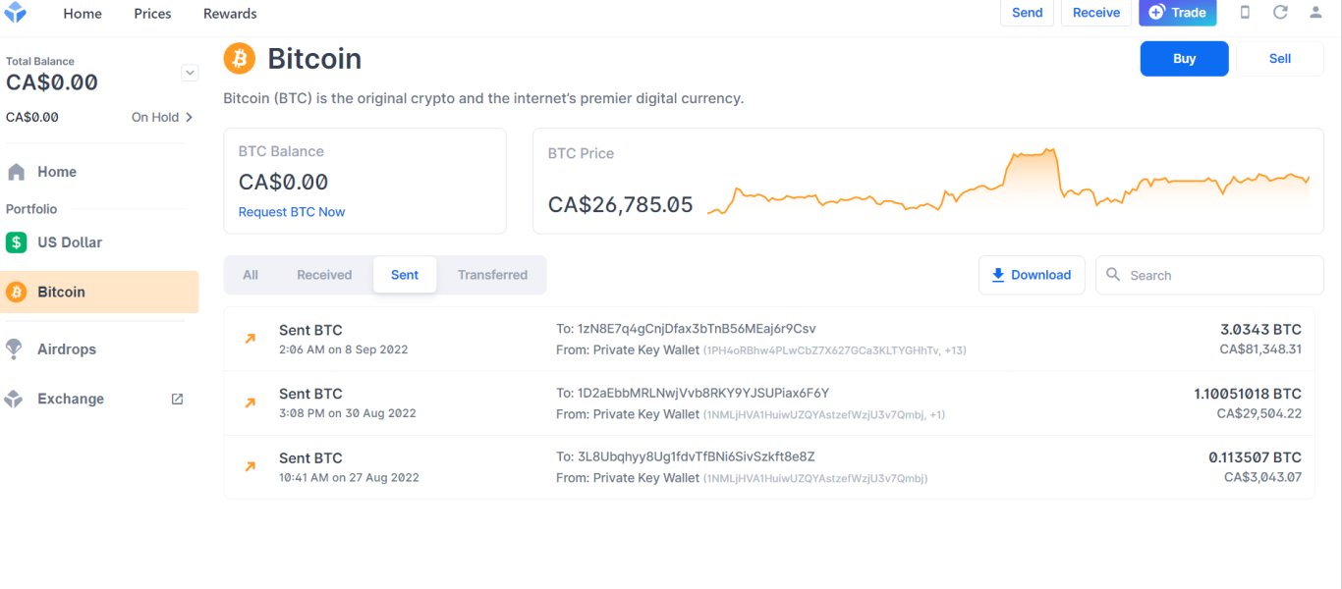Screen dimensions: 1342x589
Task: Click the blue Buy button
Action: [x=1184, y=59]
